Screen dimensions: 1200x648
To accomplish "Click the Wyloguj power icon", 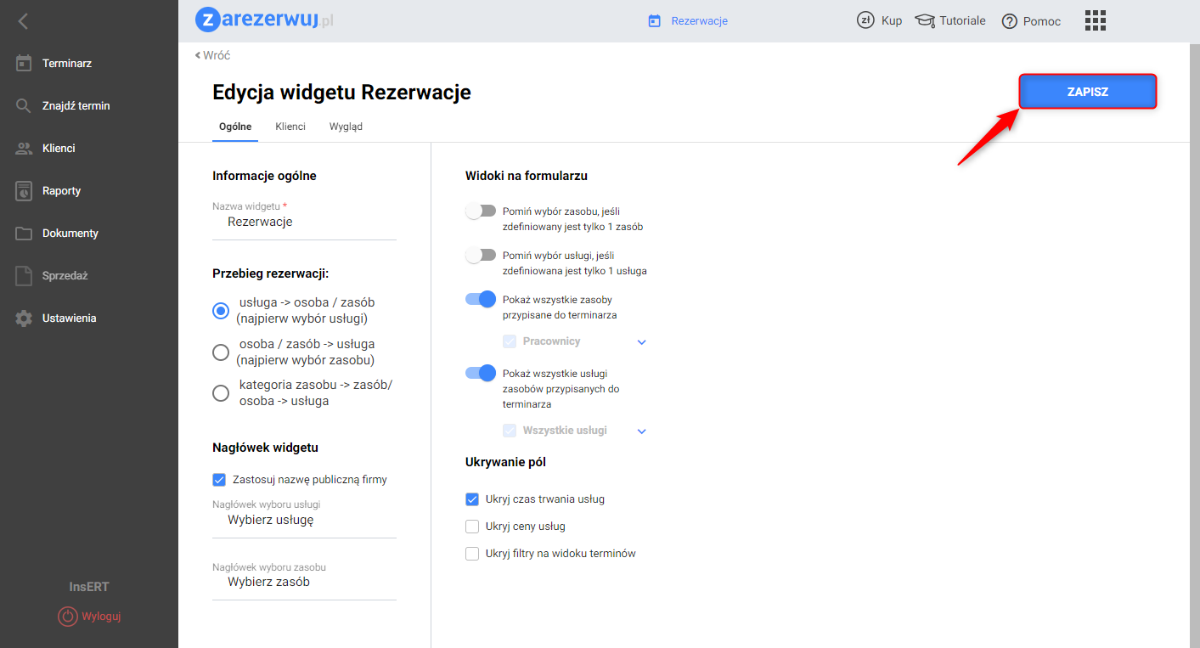I will (67, 617).
